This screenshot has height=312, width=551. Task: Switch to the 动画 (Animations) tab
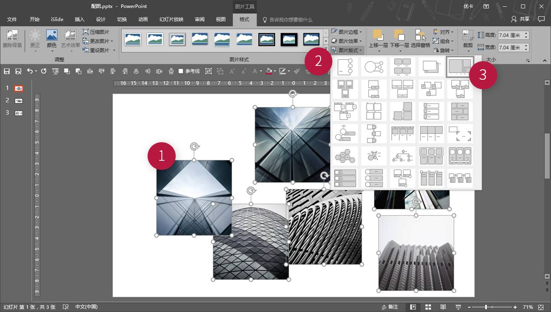(x=143, y=19)
